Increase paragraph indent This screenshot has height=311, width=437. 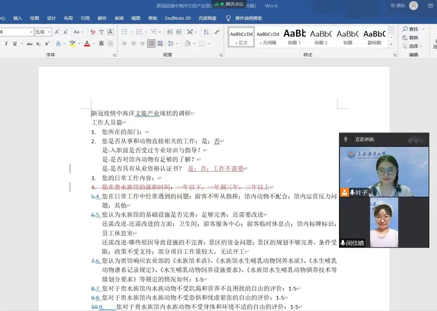point(179,32)
